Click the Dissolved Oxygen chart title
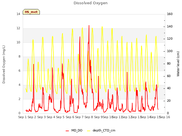182x136 pixels. (90, 3)
